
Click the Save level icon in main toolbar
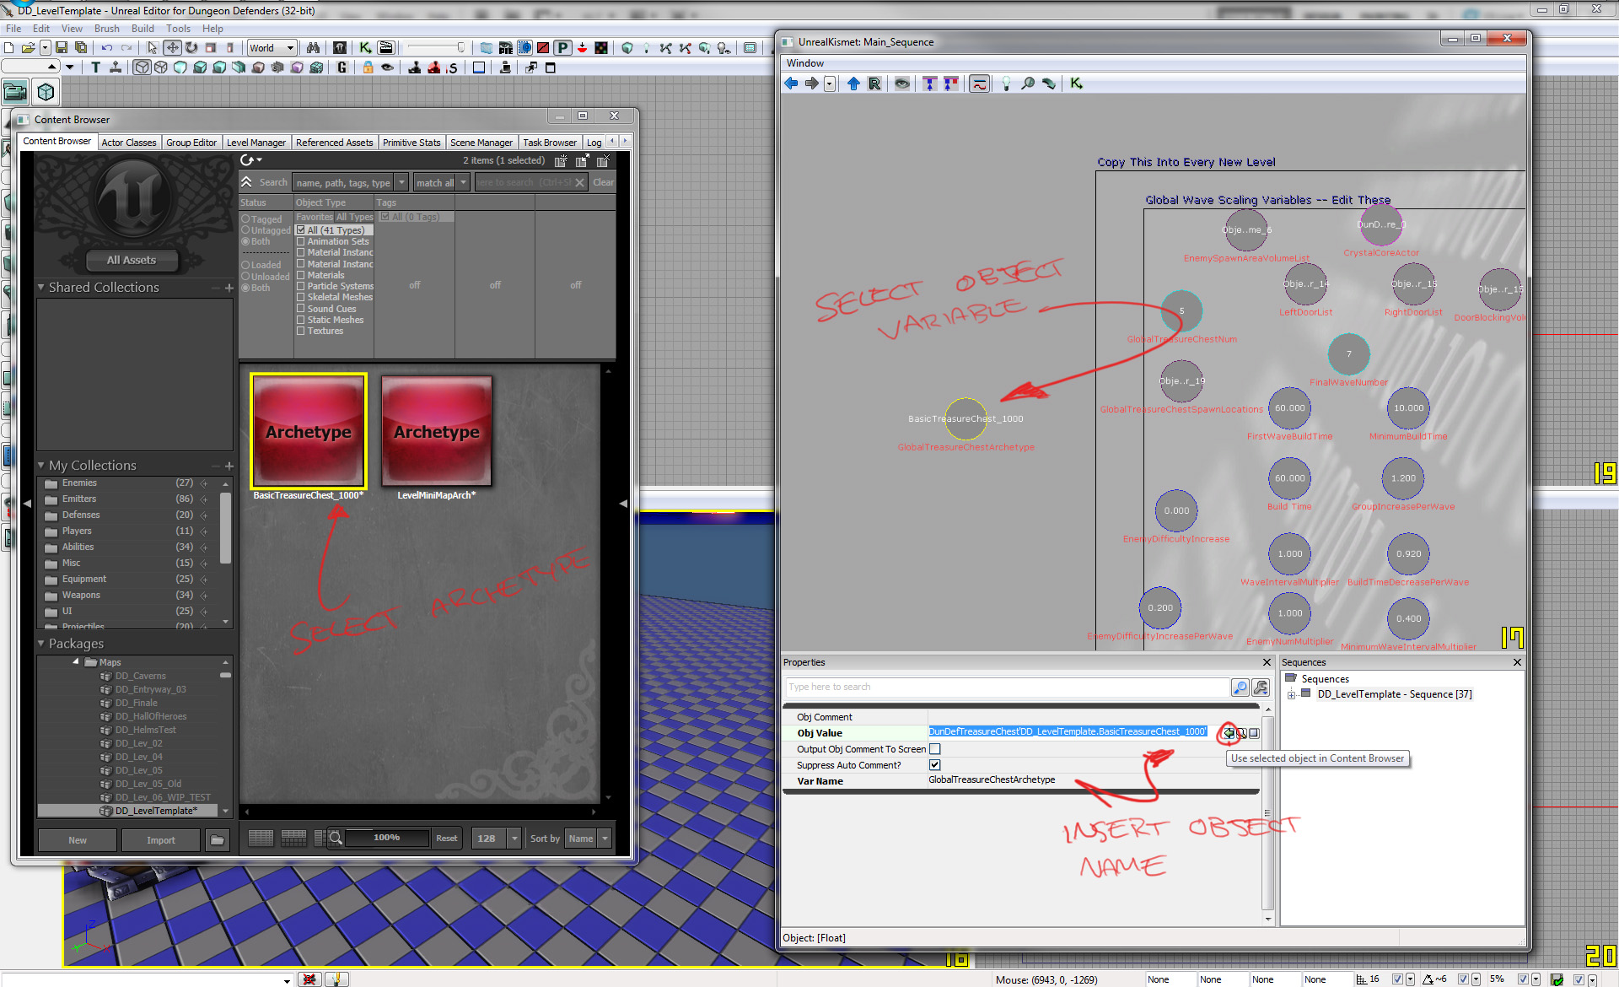pyautogui.click(x=62, y=48)
